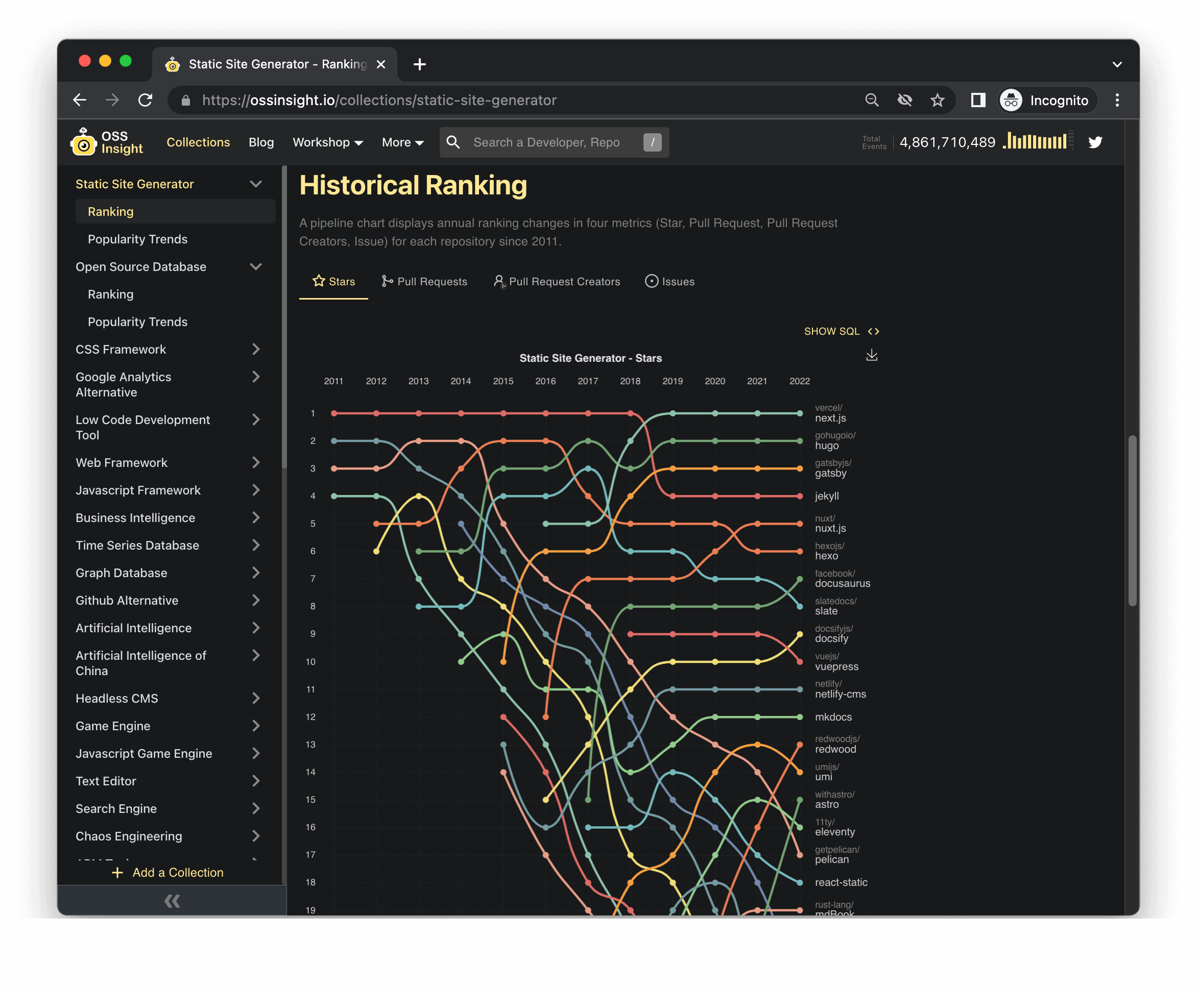Image resolution: width=1197 pixels, height=991 pixels.
Task: Select the Stars tab
Action: click(x=333, y=281)
